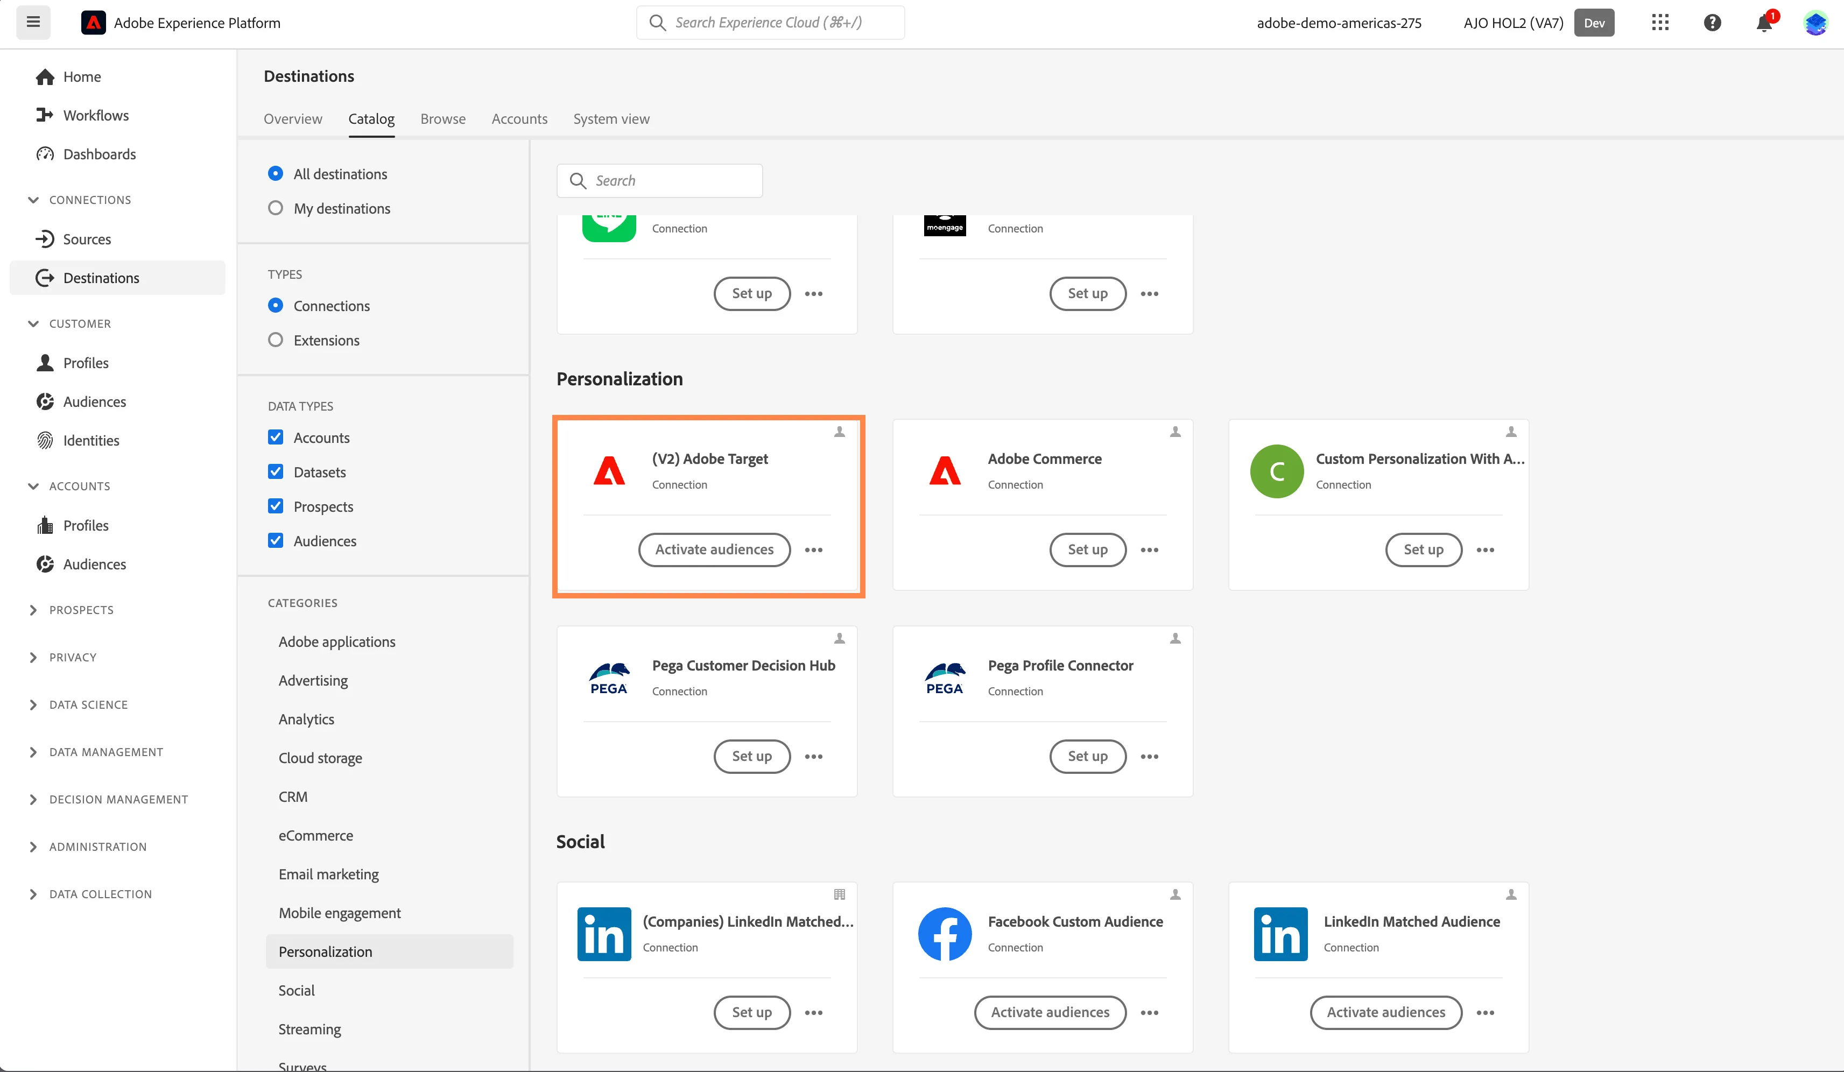Switch to the Accounts tab
This screenshot has width=1844, height=1072.
tap(519, 118)
